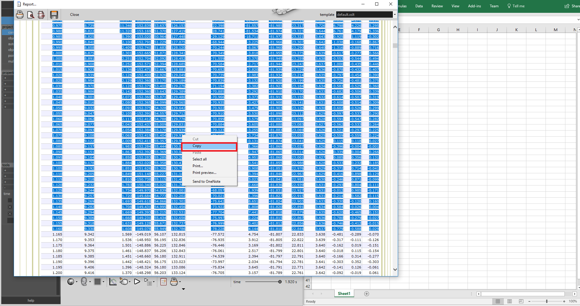The image size is (580, 306).
Task: Choose Print preview... in the context menu
Action: coord(209,173)
